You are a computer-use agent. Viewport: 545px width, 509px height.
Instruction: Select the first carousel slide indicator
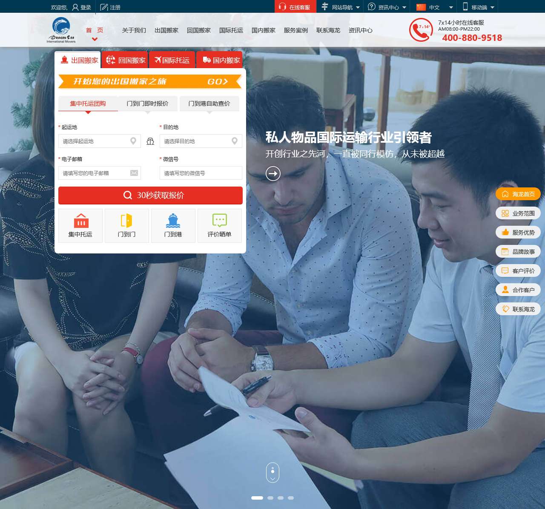pyautogui.click(x=257, y=497)
